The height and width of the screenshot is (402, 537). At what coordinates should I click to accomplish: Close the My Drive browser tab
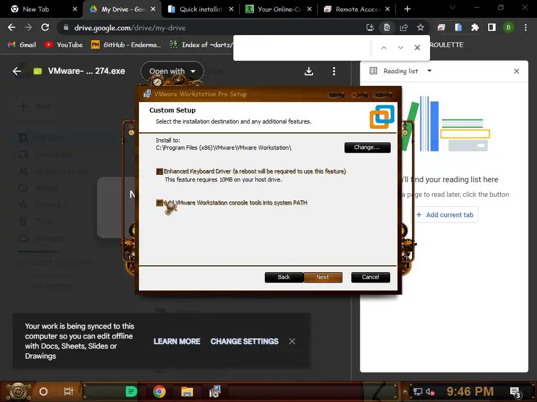coord(153,9)
